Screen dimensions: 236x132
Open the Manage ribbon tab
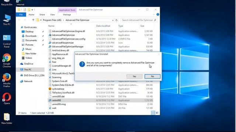coord(67,15)
